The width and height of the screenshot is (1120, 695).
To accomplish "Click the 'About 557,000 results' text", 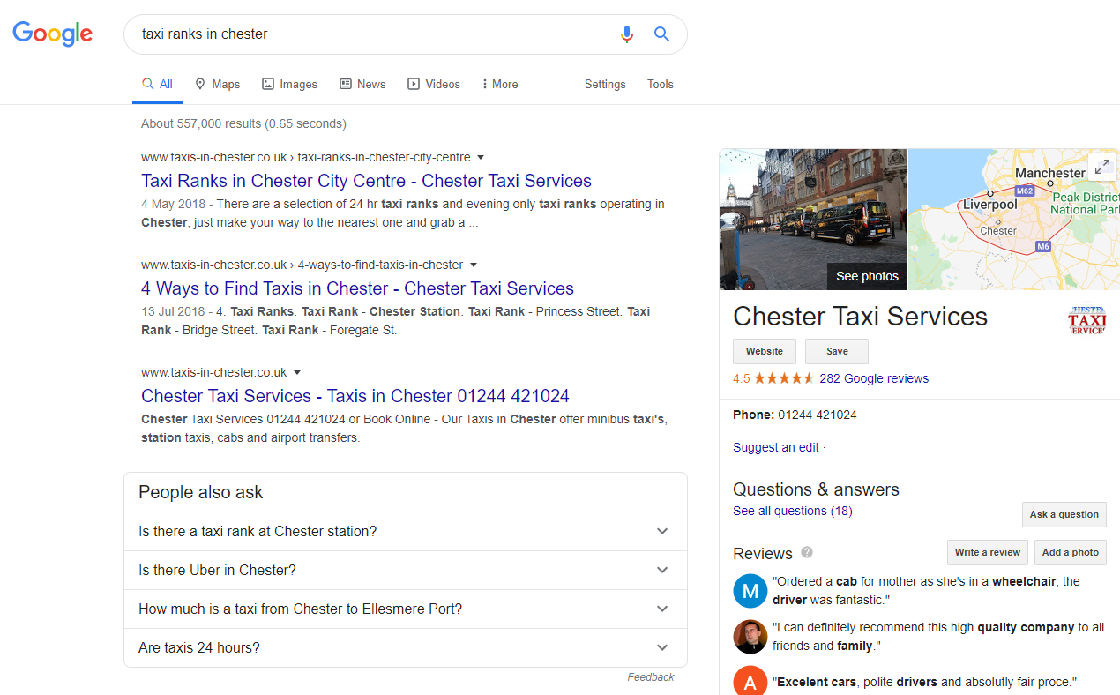I will 243,123.
